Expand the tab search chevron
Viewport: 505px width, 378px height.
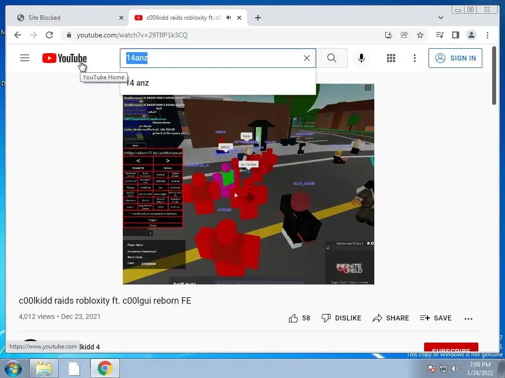coord(441,18)
